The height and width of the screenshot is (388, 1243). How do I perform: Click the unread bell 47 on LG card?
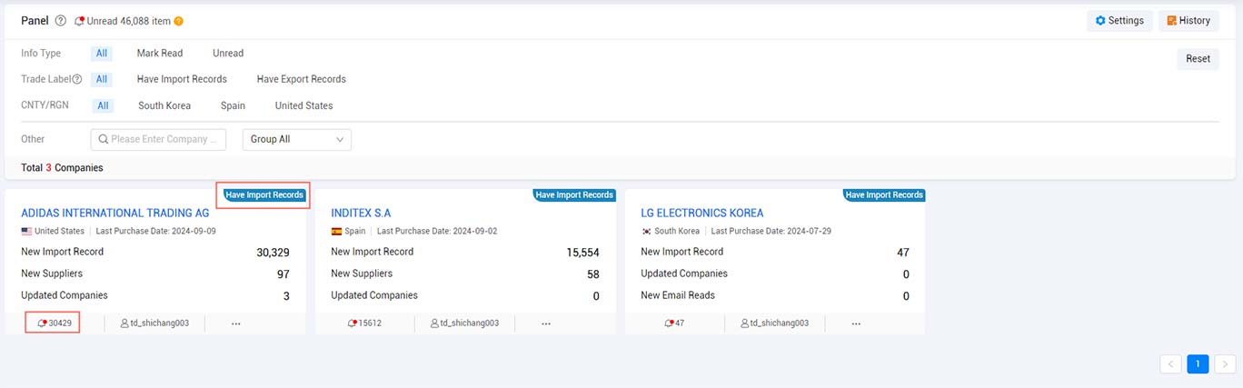(674, 323)
